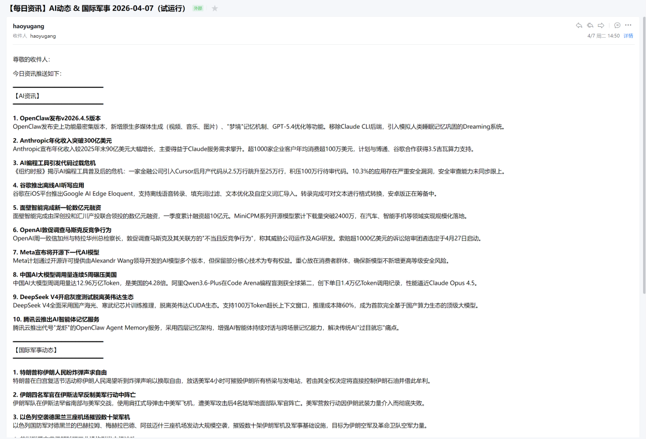Click headline 10. 腾讯云推出AI智能体记忆服务
The height and width of the screenshot is (439, 646).
(56, 319)
